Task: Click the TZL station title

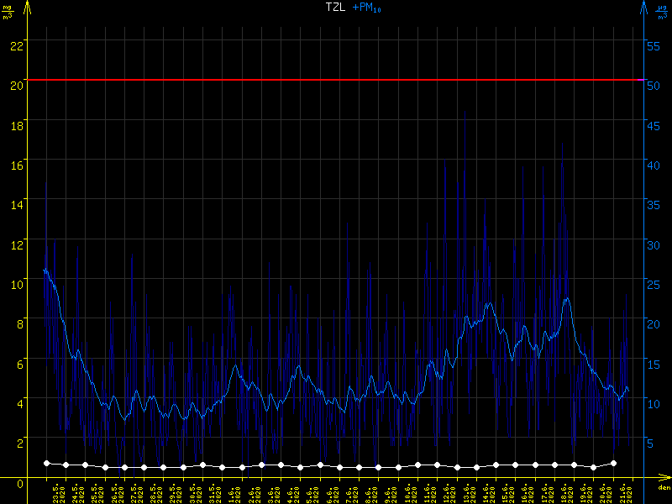Action: tap(335, 8)
